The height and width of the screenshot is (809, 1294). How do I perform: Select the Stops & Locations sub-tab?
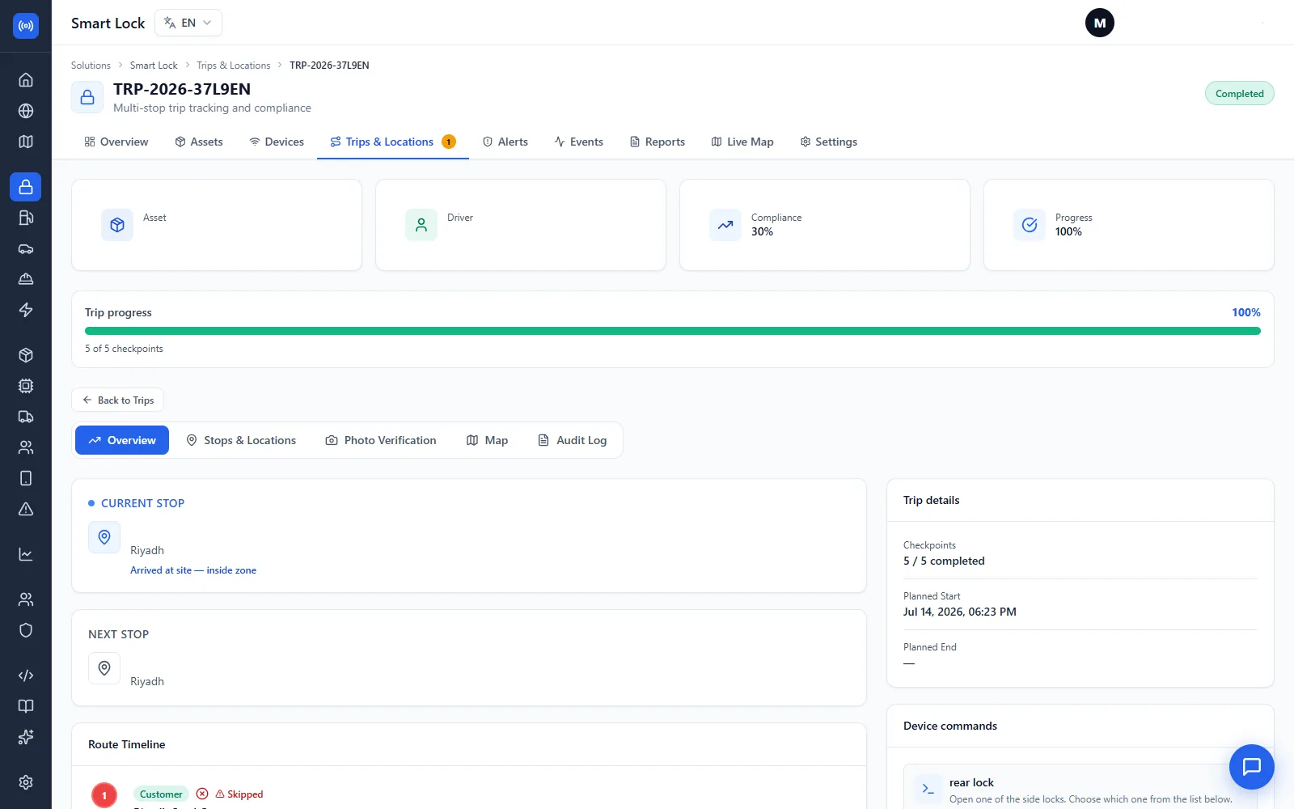point(241,440)
